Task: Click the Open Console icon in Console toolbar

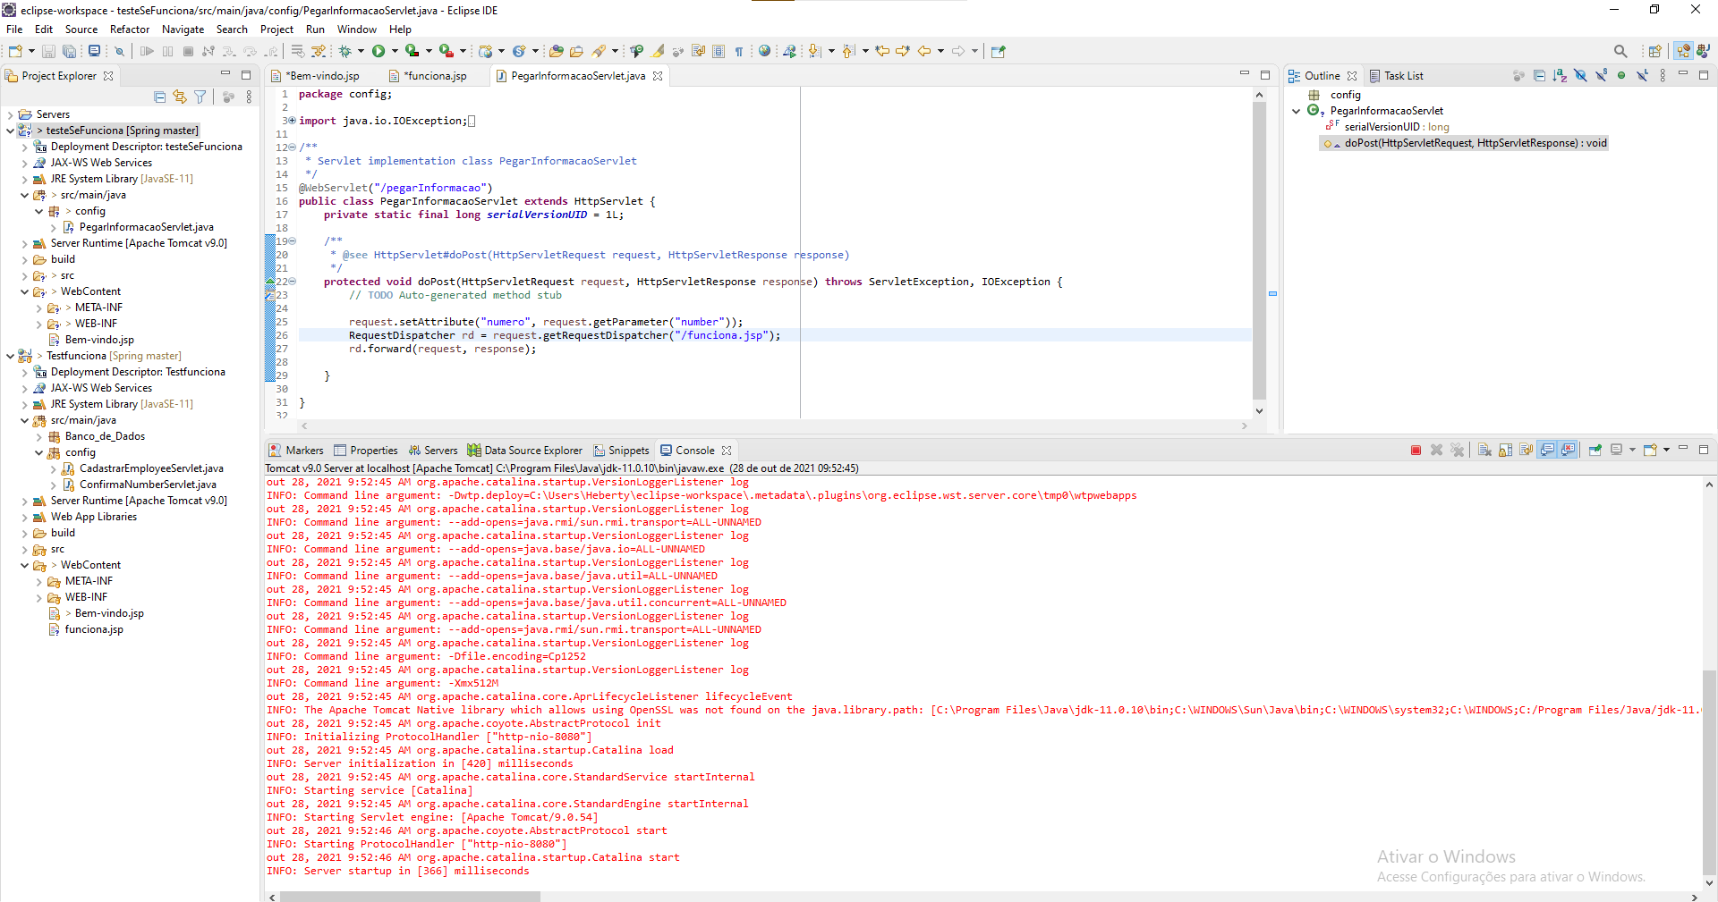Action: point(1651,451)
